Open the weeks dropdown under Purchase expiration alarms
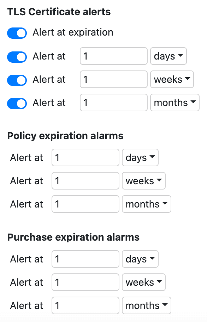Image resolution: width=207 pixels, height=322 pixels. [144, 282]
